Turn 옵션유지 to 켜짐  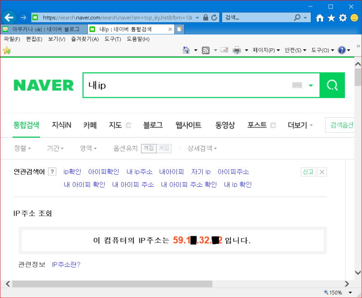[164, 148]
